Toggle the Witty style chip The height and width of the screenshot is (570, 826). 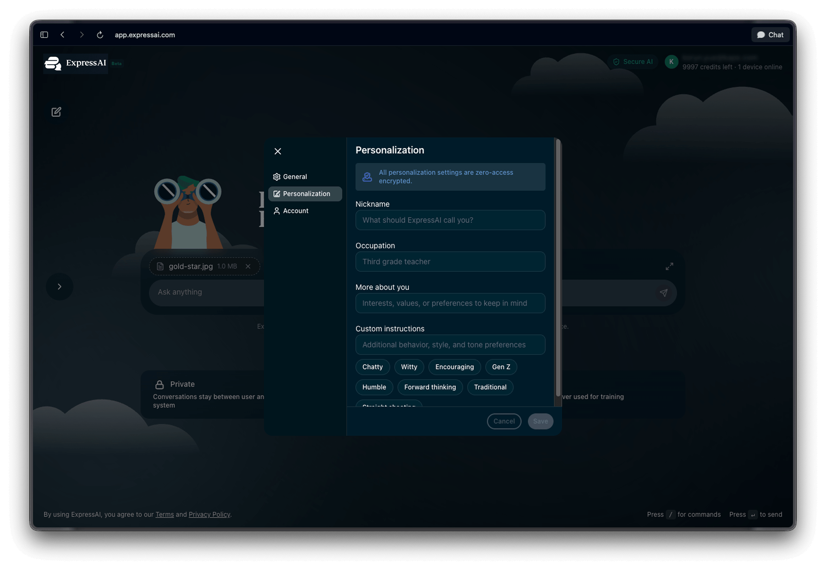(x=409, y=367)
